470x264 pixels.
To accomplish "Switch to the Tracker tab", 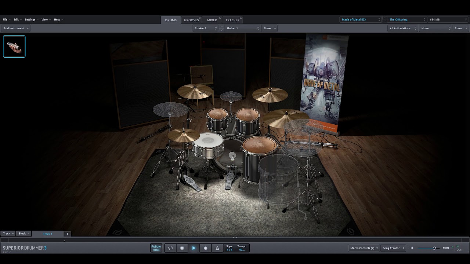I will tap(232, 20).
